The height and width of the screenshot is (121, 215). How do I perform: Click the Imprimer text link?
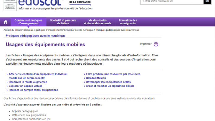pyautogui.click(x=146, y=44)
